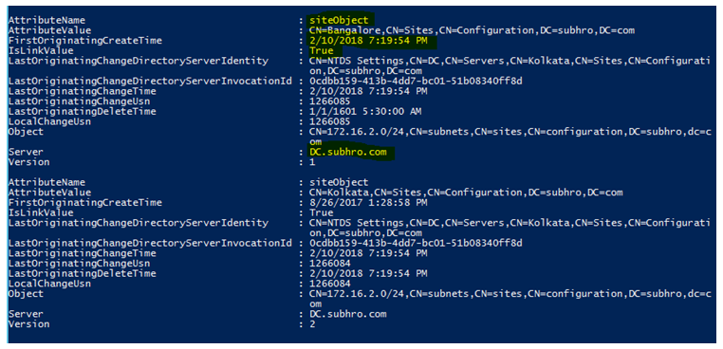Viewport: 723px width, 349px height.
Task: Click the Kolkata AttributeValue distinguished name
Action: click(x=467, y=193)
